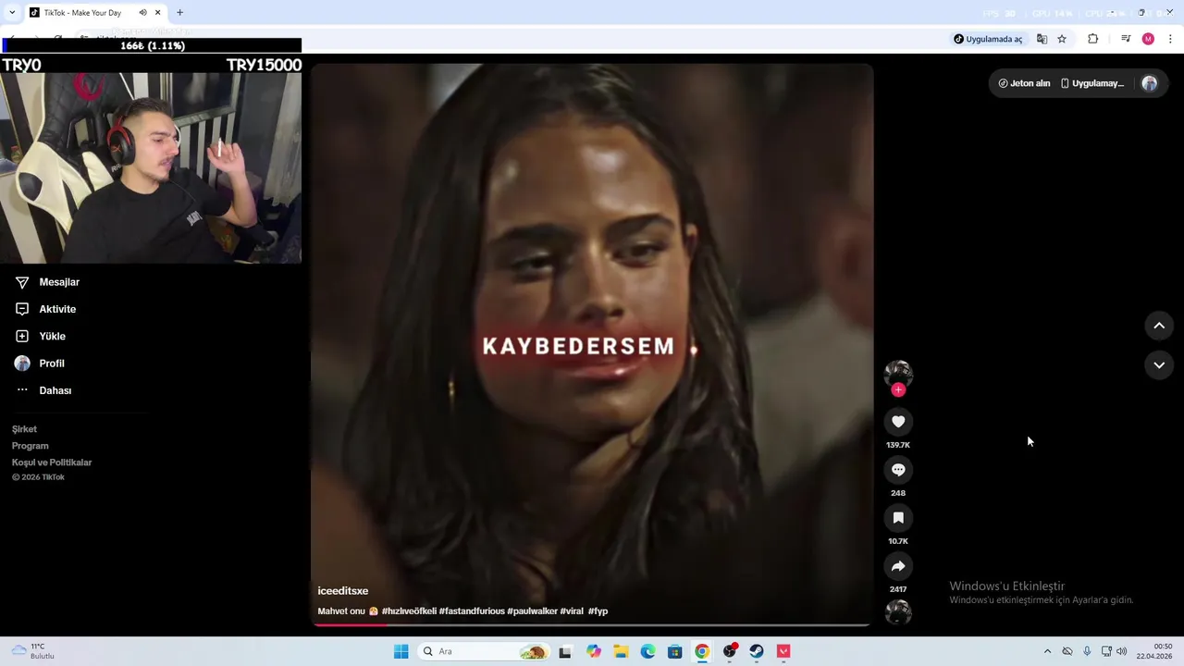
Task: Show hidden system tray icons
Action: pos(1047,651)
